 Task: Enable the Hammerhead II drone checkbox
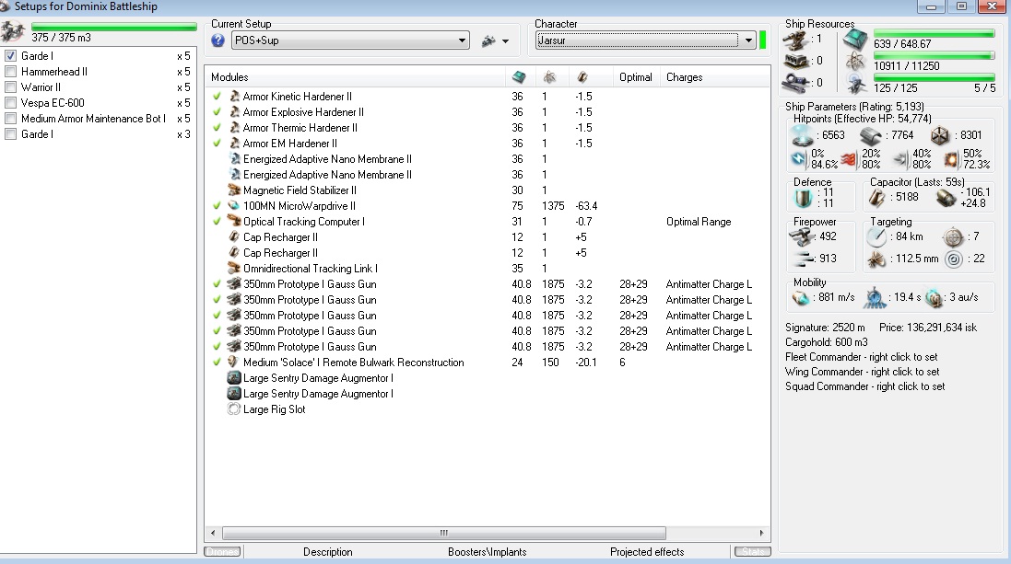[x=10, y=72]
